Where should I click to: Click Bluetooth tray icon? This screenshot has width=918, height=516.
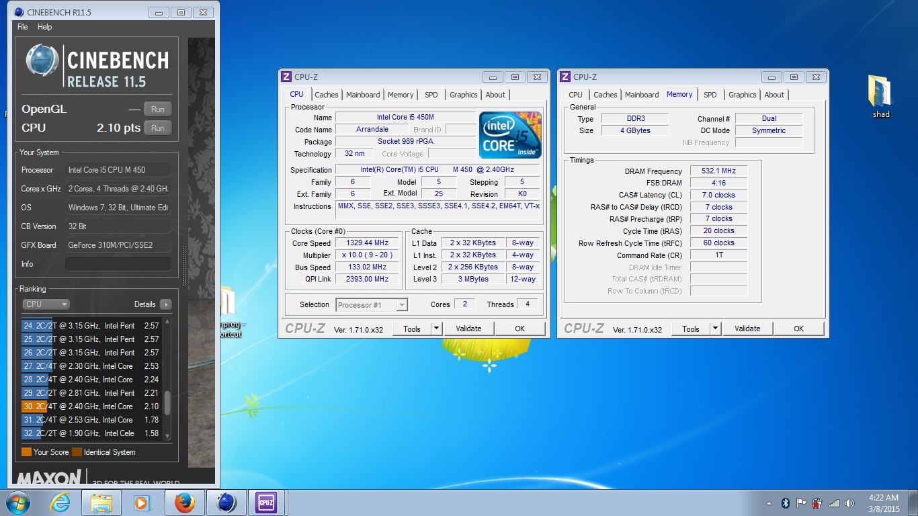click(x=785, y=503)
